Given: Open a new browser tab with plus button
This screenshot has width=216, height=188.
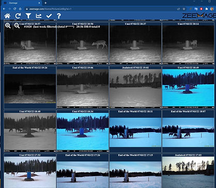Looking at the screenshot, I should click(x=45, y=3).
